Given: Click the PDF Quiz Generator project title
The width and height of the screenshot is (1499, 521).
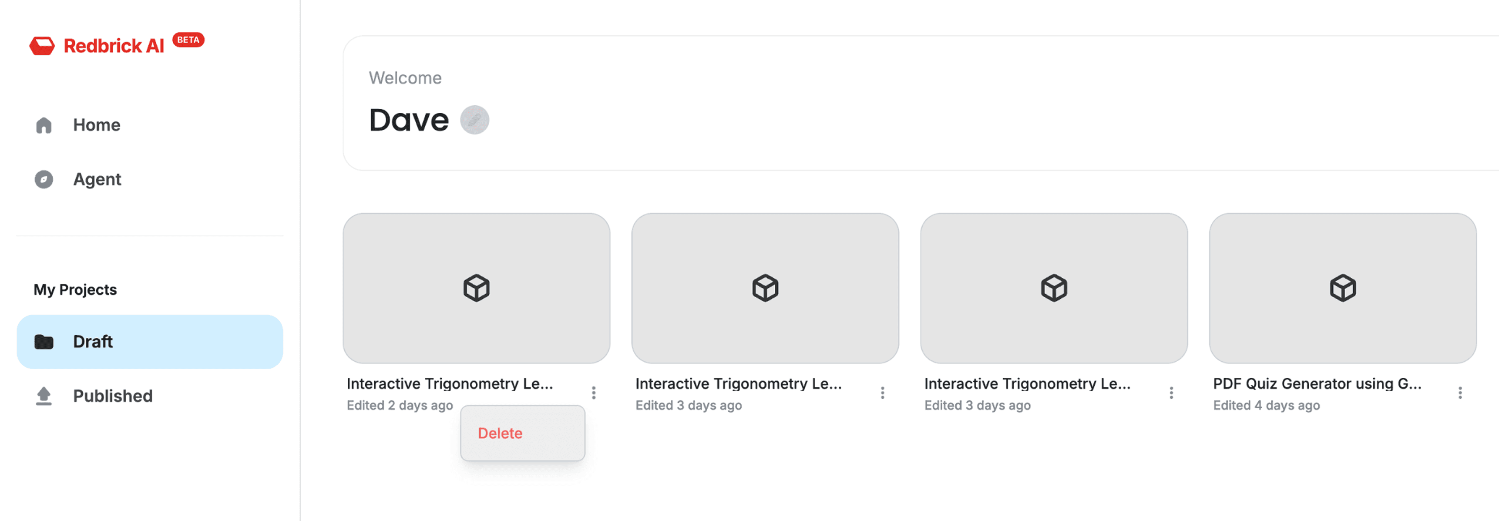Looking at the screenshot, I should tap(1317, 383).
